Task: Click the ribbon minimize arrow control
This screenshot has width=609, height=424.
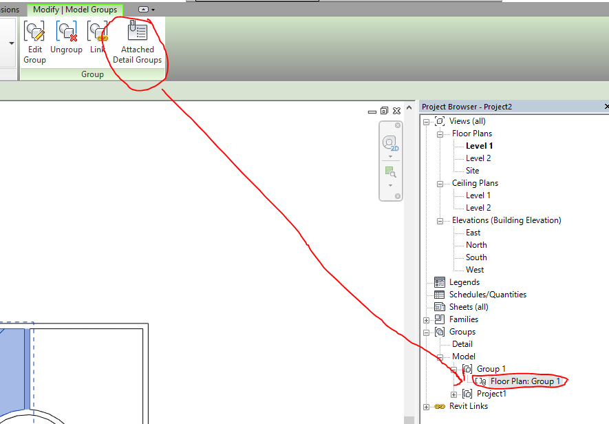Action: tap(144, 10)
